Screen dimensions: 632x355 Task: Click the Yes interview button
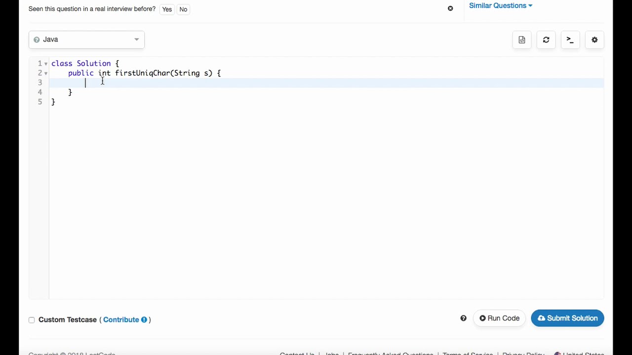(167, 9)
